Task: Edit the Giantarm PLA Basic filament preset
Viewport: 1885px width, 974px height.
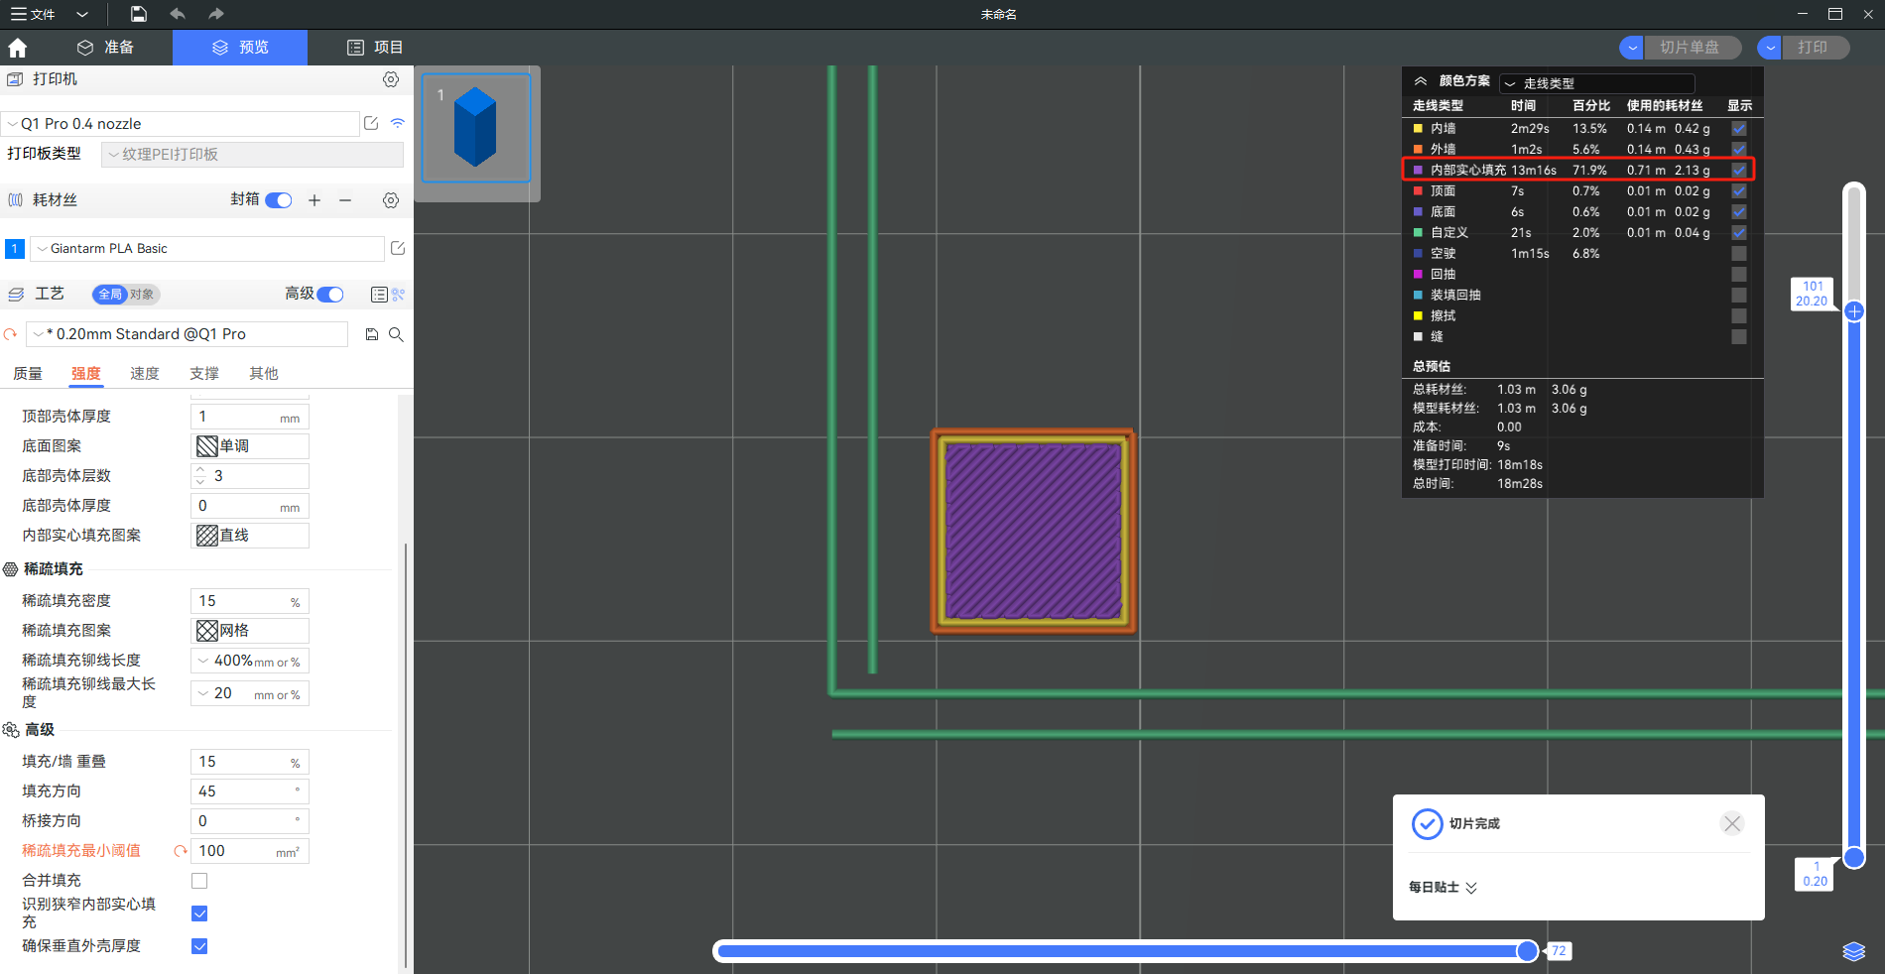Action: coord(398,249)
